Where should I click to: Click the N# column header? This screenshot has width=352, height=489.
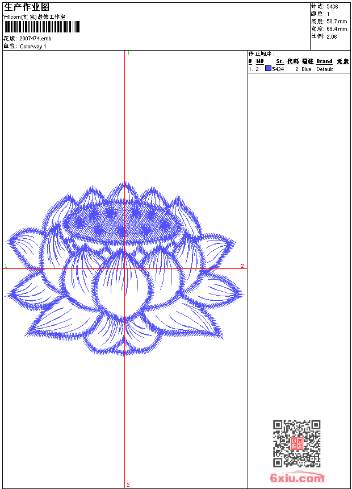tap(260, 61)
